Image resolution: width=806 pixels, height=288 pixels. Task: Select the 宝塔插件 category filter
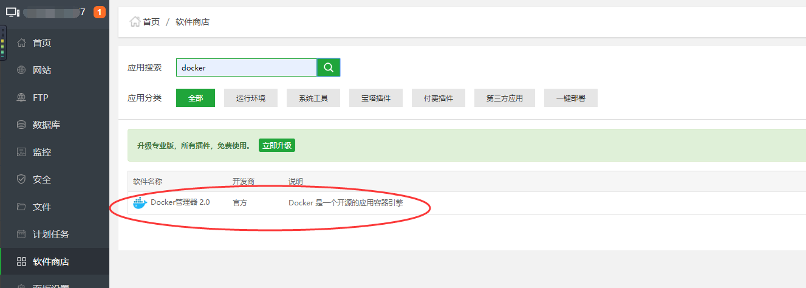[x=376, y=98]
